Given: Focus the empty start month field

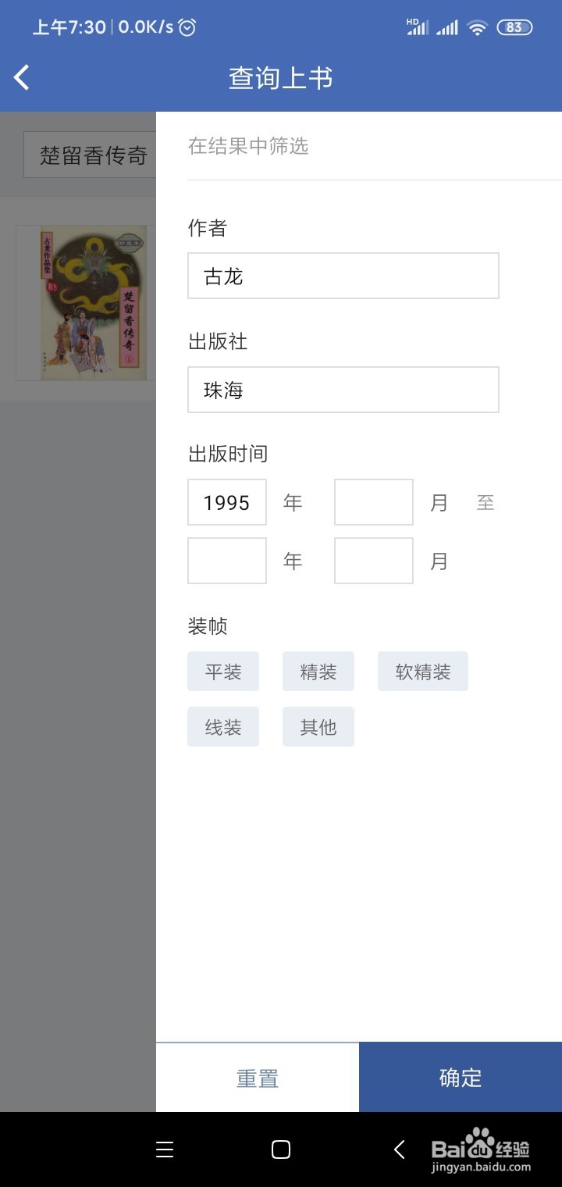Looking at the screenshot, I should [x=374, y=502].
